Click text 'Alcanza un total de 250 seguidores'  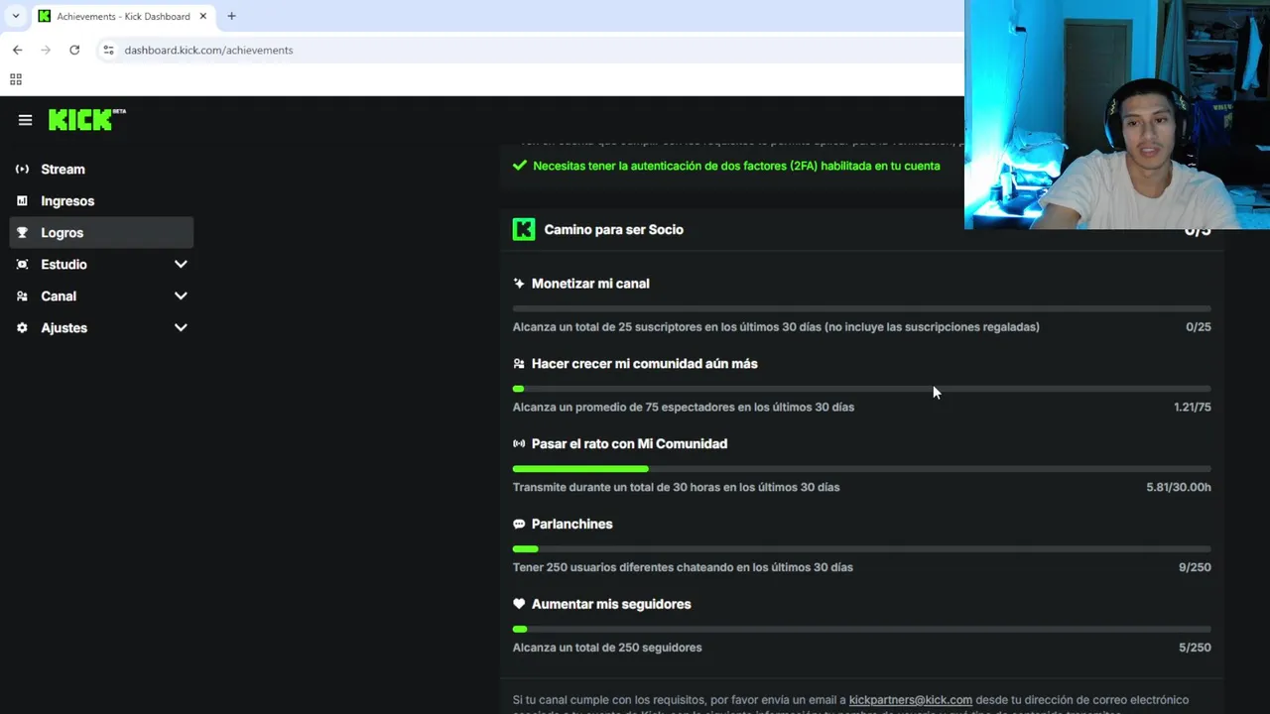[x=607, y=648]
